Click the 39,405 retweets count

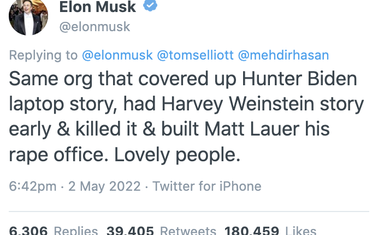pos(130,231)
